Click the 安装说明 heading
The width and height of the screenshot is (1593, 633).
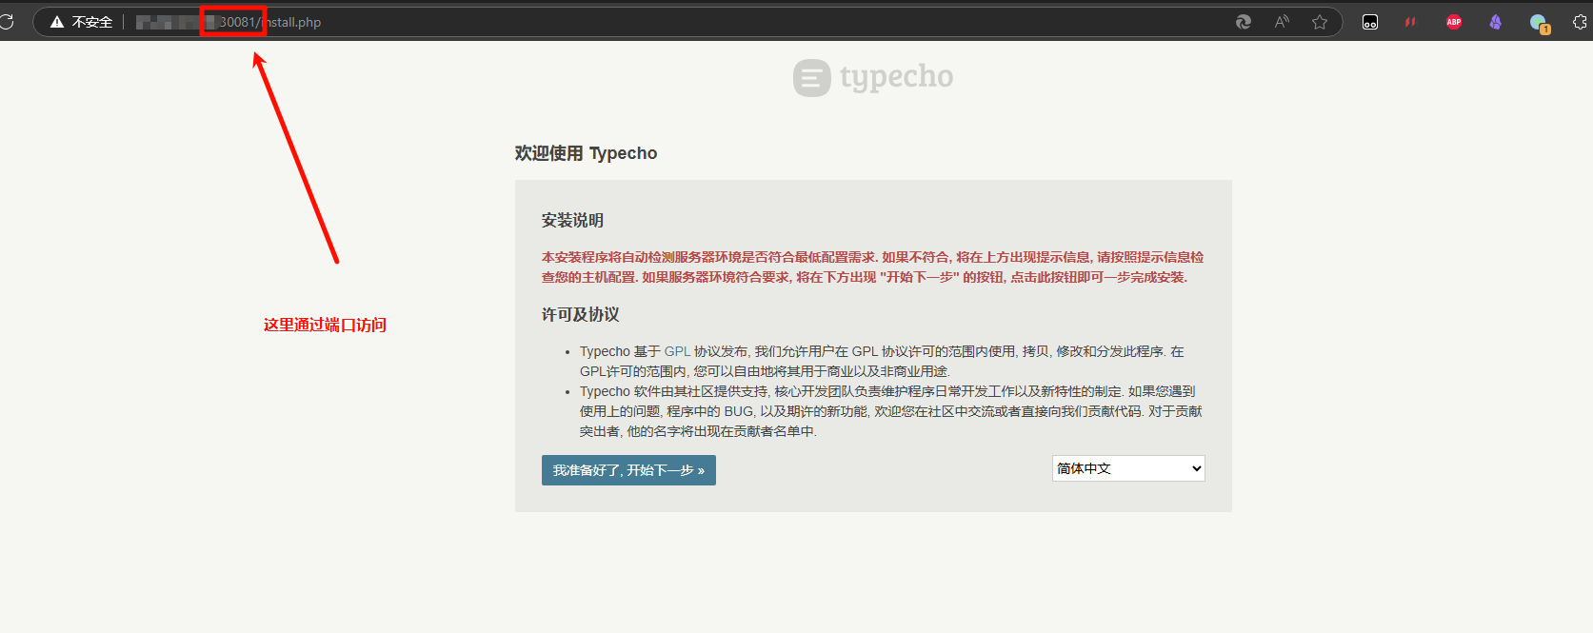[572, 220]
